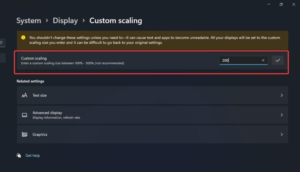Open the Graphics settings row
The image size is (300, 172).
152,134
